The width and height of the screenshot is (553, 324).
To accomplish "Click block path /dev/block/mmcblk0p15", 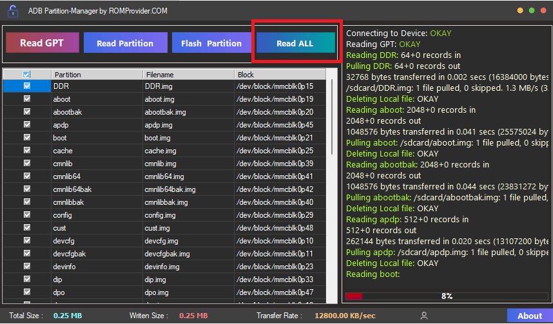I will click(275, 86).
